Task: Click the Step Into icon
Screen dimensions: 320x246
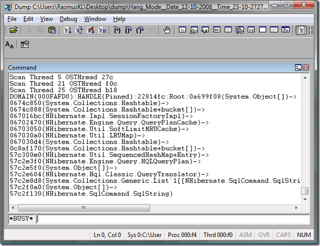Action: pyautogui.click(x=117, y=30)
